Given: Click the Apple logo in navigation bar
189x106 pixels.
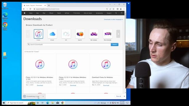Looking at the screenshot, I should (x=25, y=13).
